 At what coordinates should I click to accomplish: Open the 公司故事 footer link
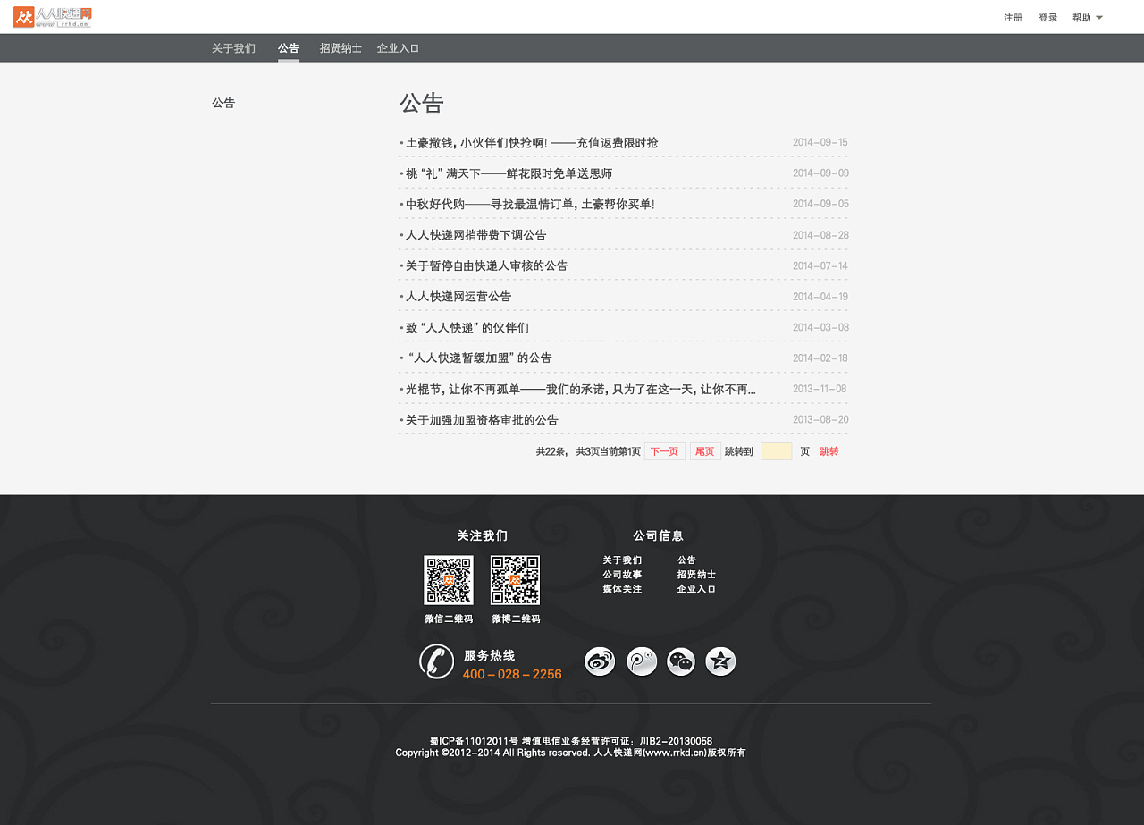[621, 574]
